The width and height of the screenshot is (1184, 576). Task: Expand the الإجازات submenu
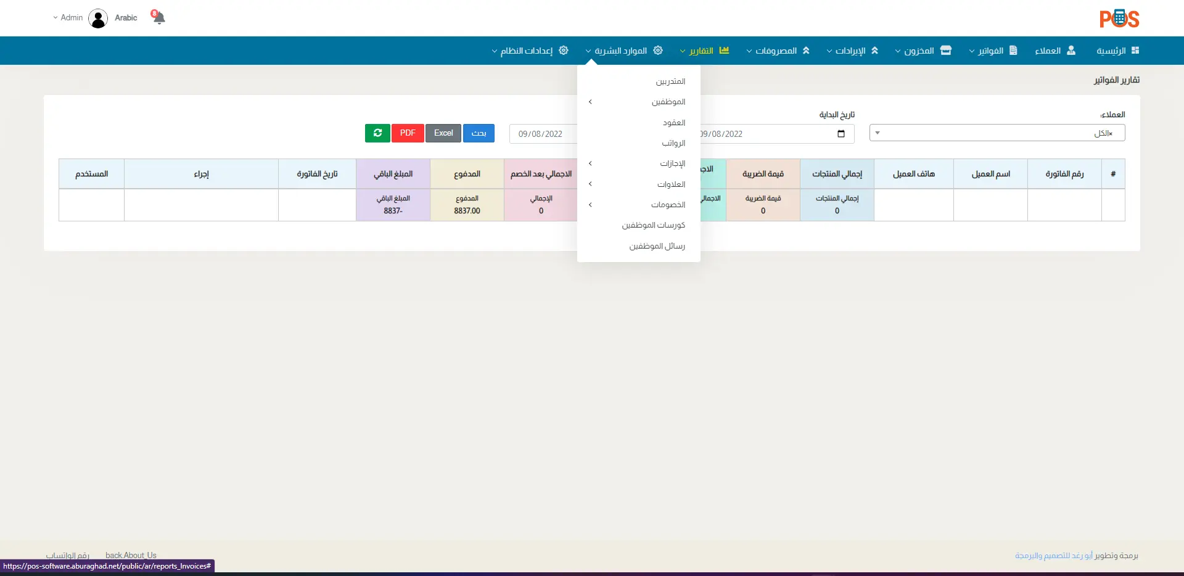(672, 163)
